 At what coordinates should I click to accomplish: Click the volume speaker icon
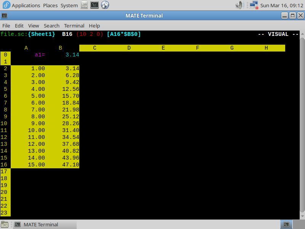239,5
